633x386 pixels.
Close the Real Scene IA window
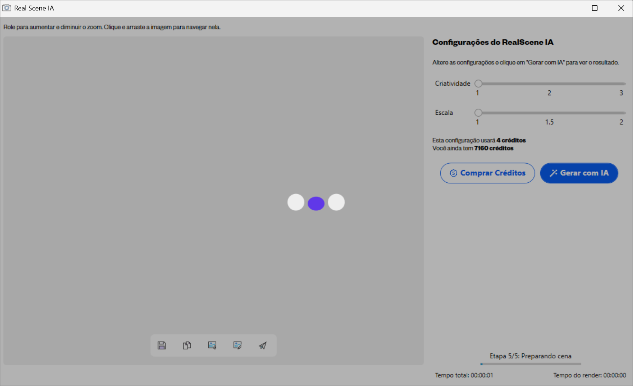[621, 8]
